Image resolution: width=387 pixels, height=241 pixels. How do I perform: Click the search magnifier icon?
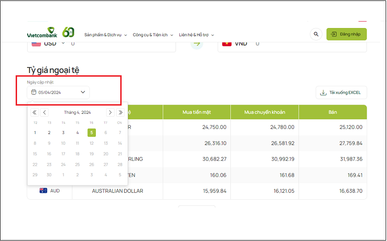point(316,34)
